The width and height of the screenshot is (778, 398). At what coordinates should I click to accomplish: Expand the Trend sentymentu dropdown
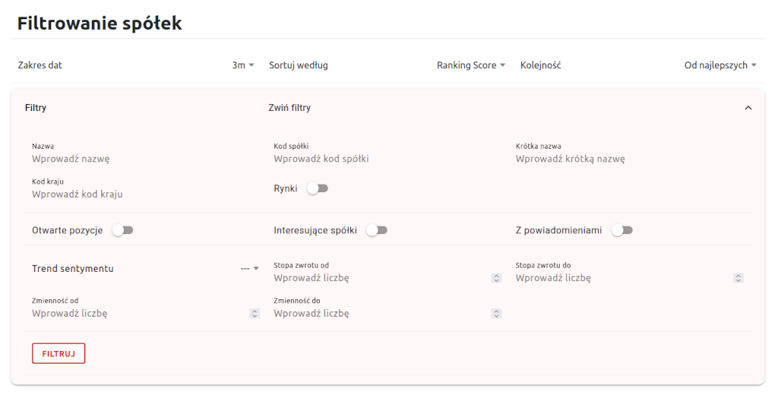[x=250, y=268]
